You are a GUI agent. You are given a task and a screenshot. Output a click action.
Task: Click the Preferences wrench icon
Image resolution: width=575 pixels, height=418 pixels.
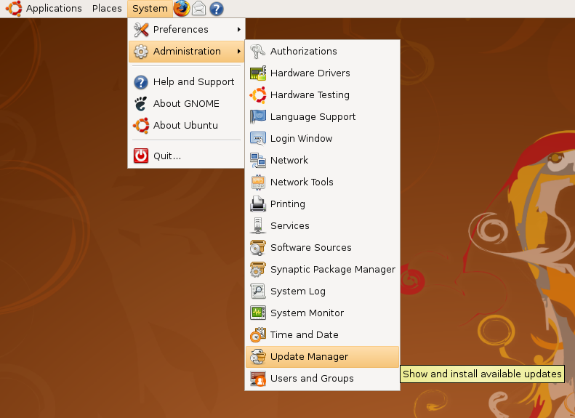click(141, 30)
